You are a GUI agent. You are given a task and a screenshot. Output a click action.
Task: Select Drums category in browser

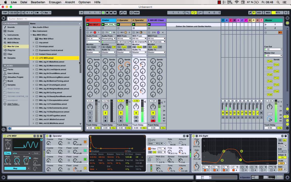pyautogui.click(x=10, y=31)
